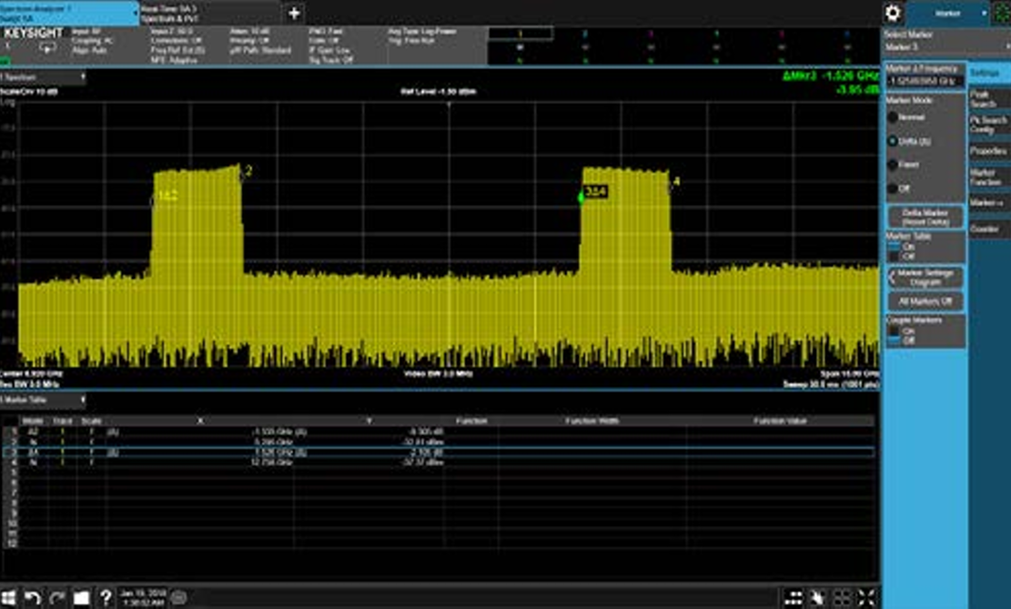Click the marker 3Δ4 label on the trace
This screenshot has height=609, width=1011.
click(595, 191)
